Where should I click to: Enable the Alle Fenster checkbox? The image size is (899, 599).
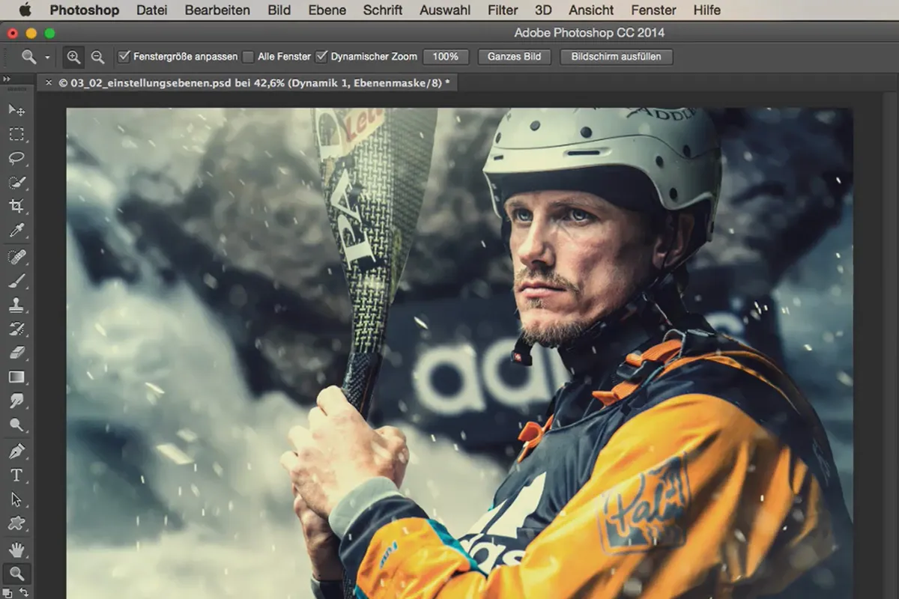pyautogui.click(x=248, y=57)
